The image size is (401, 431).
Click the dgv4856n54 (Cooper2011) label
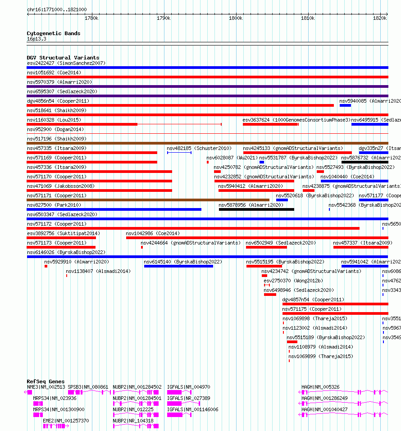tap(58, 101)
